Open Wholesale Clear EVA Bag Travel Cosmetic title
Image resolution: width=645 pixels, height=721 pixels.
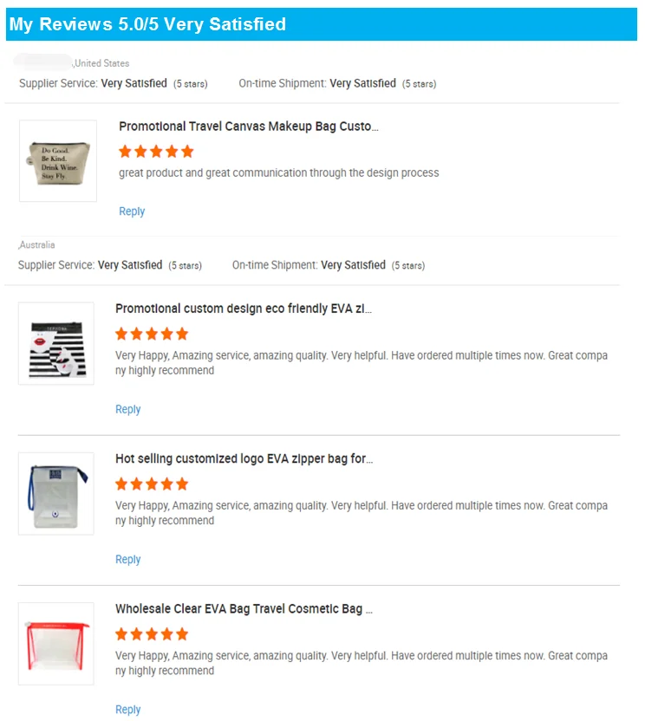[x=244, y=608]
